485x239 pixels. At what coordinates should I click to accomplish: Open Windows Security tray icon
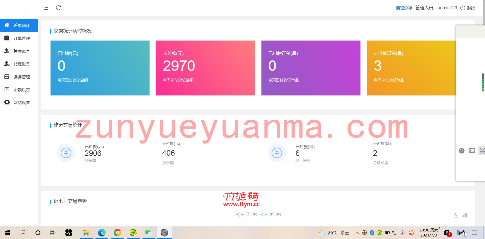coord(365,233)
